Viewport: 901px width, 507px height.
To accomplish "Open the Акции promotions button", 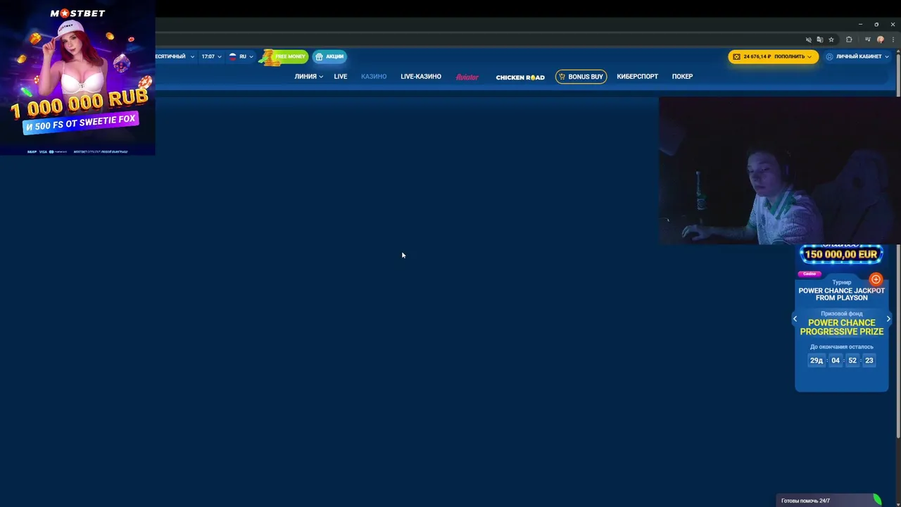I will tap(329, 56).
